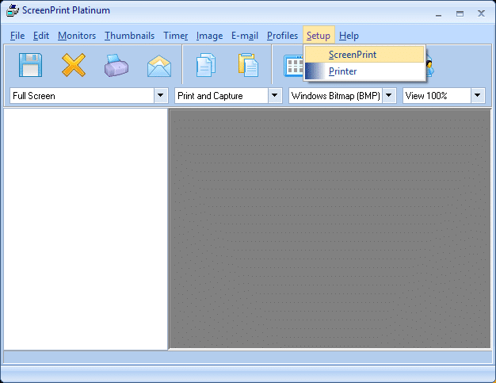Open the Print and Capture dropdown
The height and width of the screenshot is (383, 496).
[275, 96]
